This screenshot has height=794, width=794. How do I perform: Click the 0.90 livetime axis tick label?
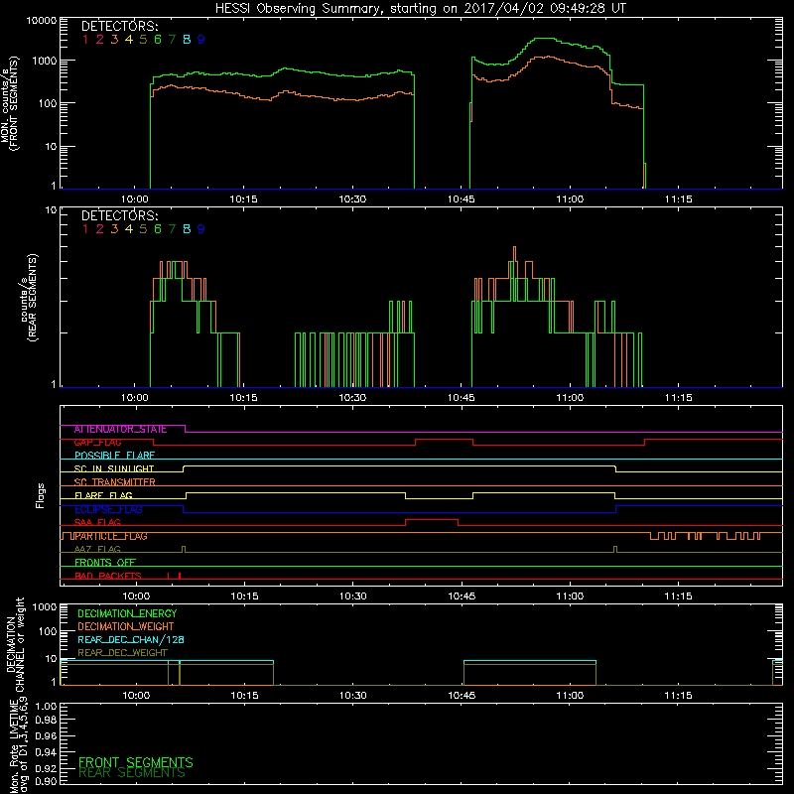click(46, 781)
